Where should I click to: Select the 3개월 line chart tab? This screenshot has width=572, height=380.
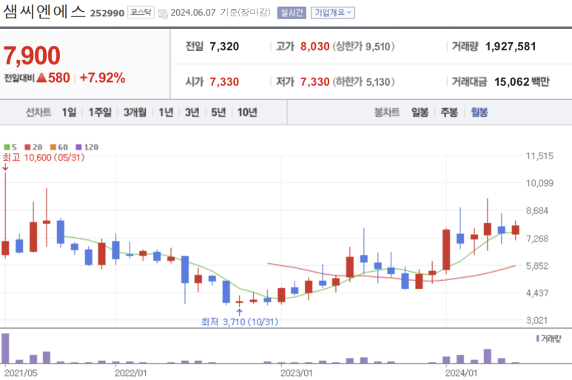click(x=135, y=112)
